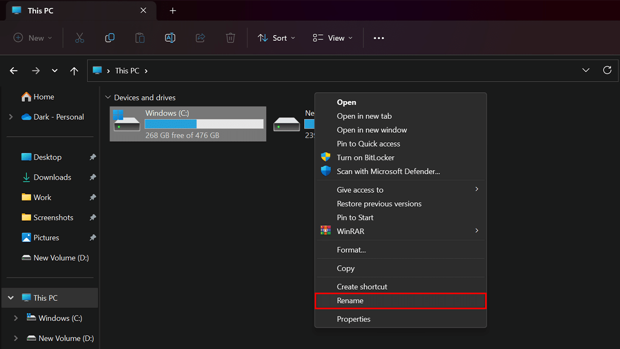Click the Delete trash icon in toolbar
620x349 pixels.
(230, 38)
